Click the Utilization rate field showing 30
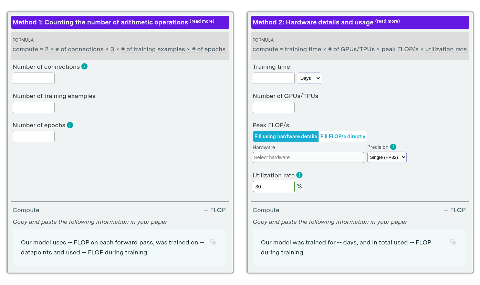 pos(274,186)
